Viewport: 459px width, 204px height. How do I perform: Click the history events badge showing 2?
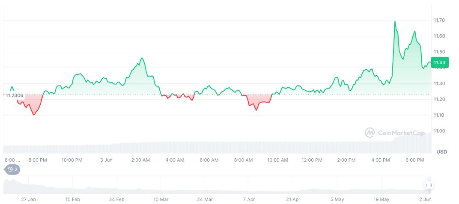[12, 169]
